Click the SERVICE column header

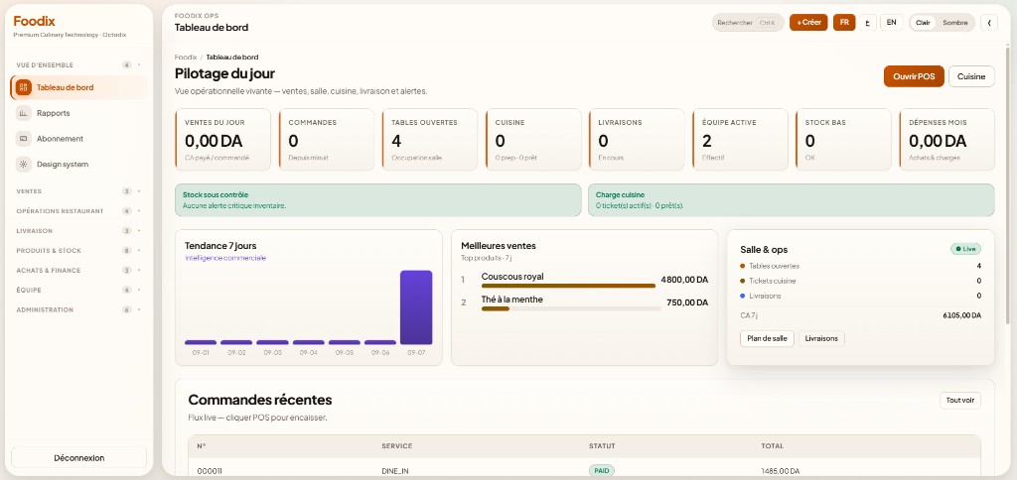(x=397, y=445)
